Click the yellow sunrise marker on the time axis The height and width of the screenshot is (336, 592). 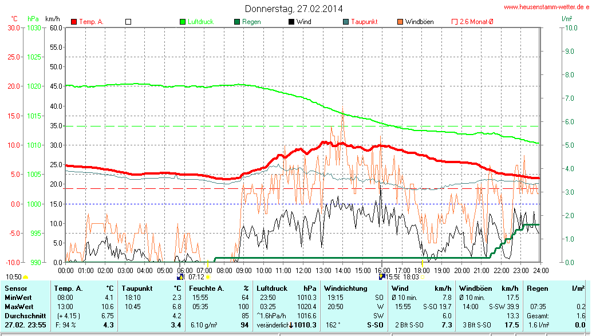point(208,263)
